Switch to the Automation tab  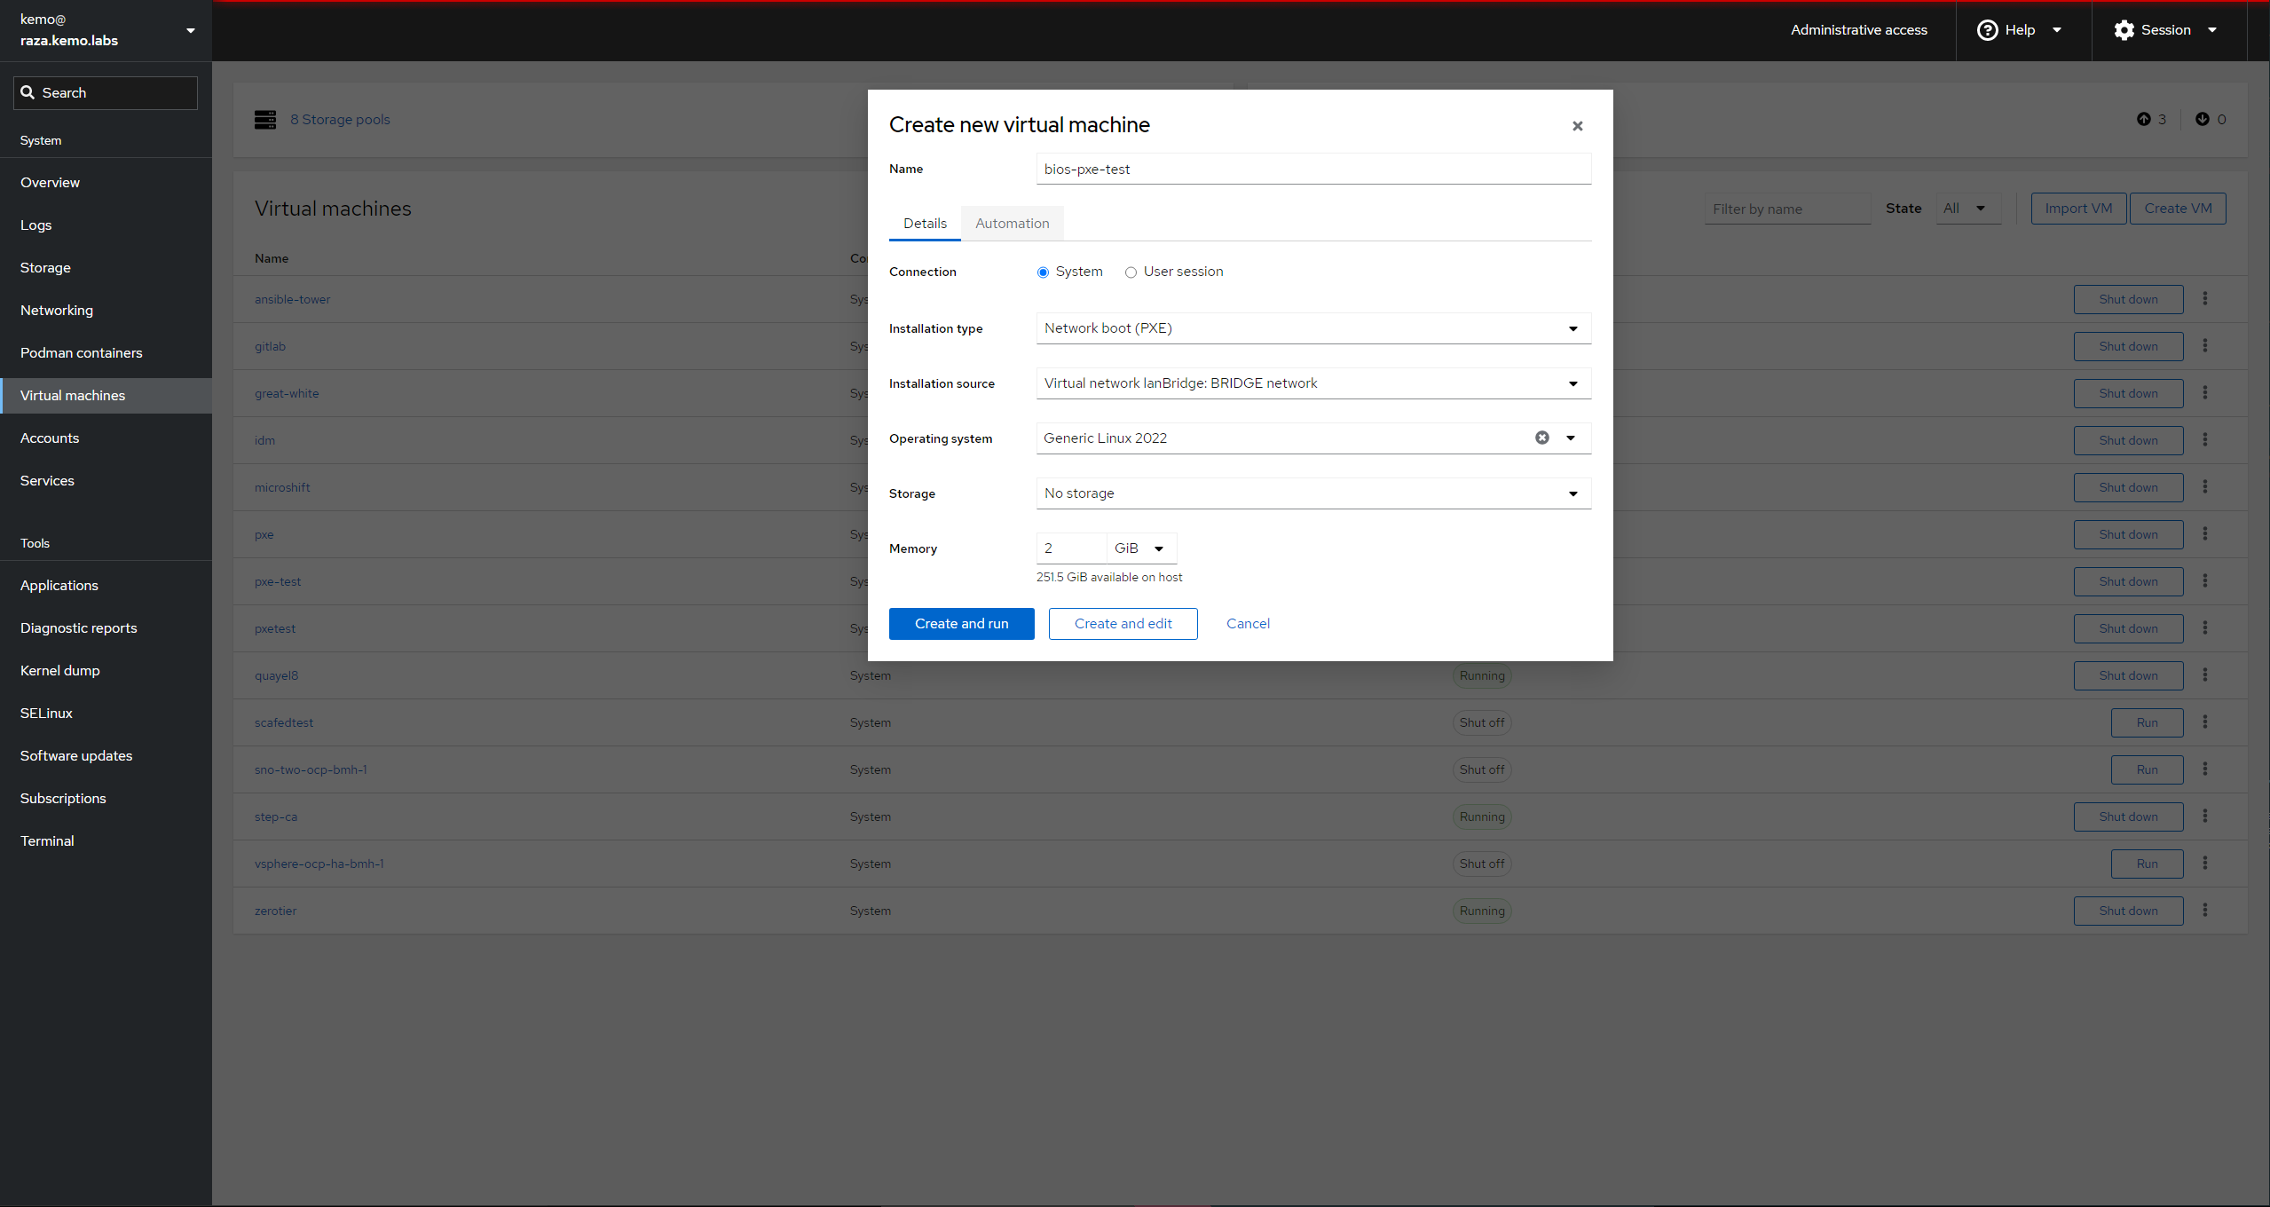pyautogui.click(x=1012, y=224)
